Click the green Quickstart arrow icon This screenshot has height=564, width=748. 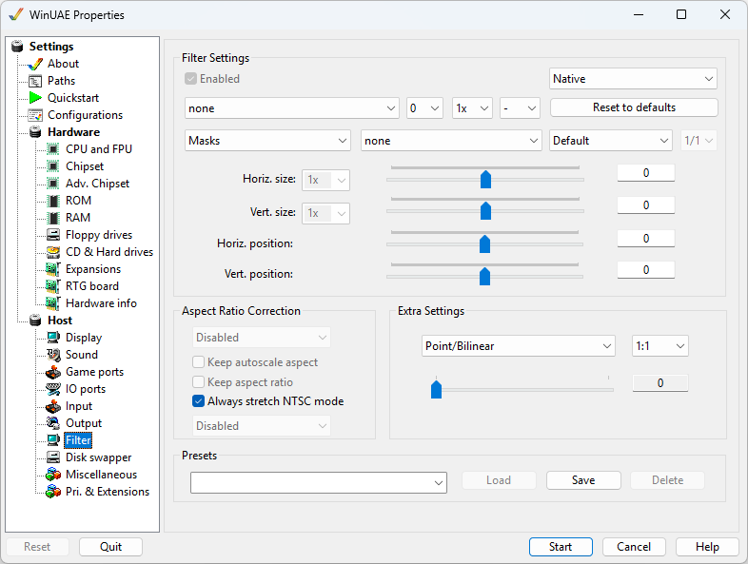[x=35, y=98]
